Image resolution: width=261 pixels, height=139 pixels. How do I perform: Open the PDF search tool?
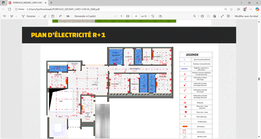(195, 16)
